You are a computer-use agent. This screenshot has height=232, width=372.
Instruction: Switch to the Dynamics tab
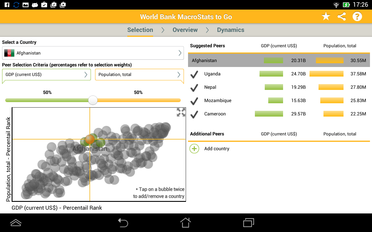230,30
